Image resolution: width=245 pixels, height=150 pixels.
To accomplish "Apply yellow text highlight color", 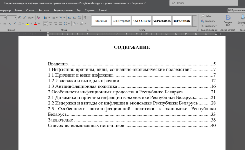I will click(x=28, y=24).
